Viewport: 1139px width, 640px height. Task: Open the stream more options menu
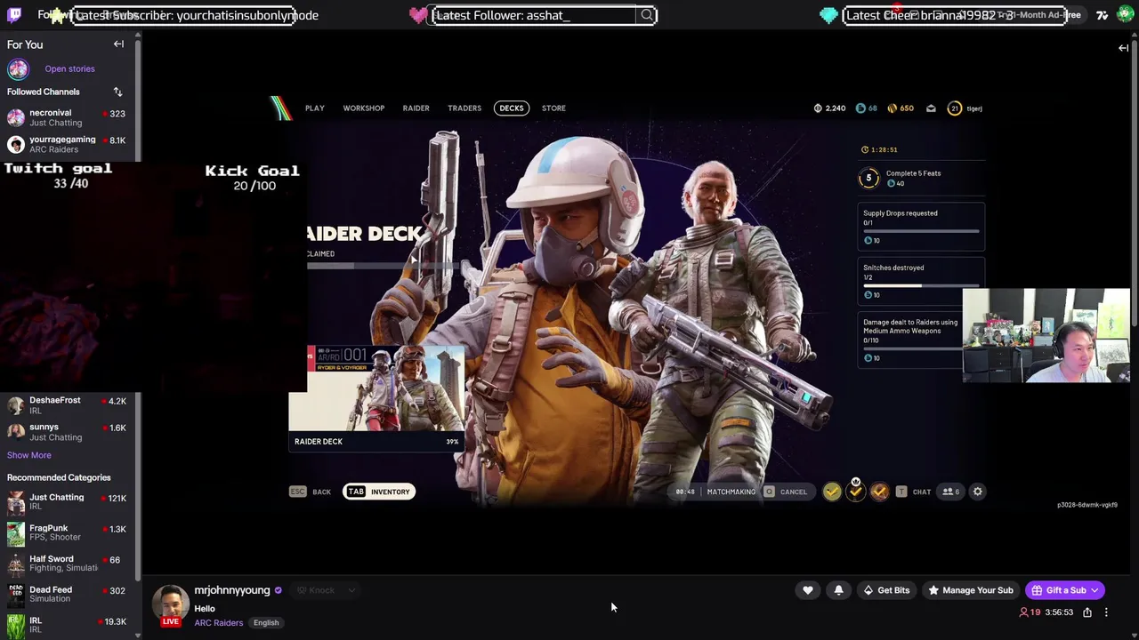click(x=1106, y=612)
